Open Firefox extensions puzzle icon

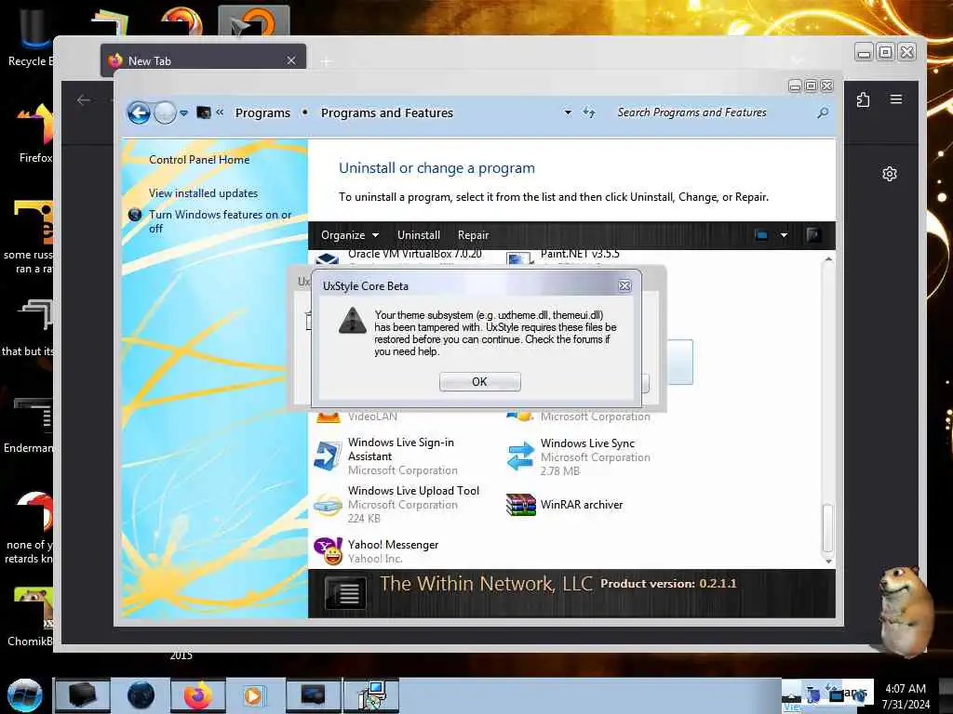coord(863,99)
